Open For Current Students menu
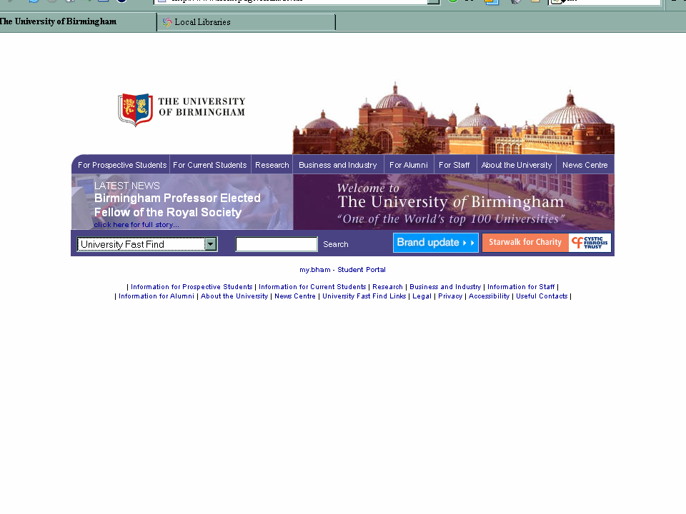The image size is (686, 514). [x=210, y=165]
